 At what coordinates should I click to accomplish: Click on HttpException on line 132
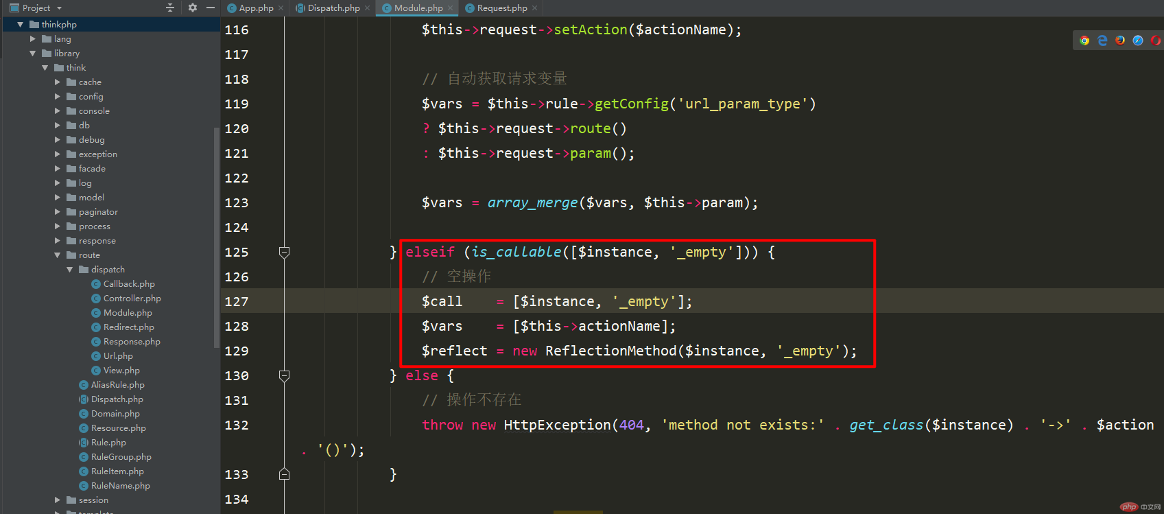(x=558, y=425)
